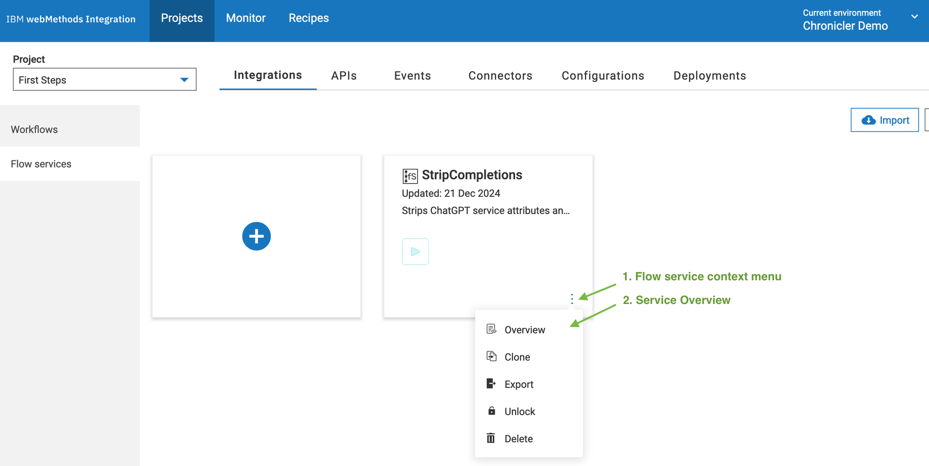This screenshot has height=466, width=929.
Task: Click the flow service icon beside StripCompletions
Action: 410,176
